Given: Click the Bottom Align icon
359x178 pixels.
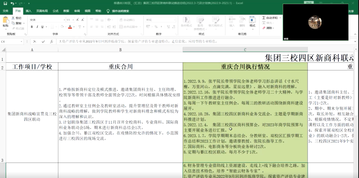Looking at the screenshot, I should pos(103,20).
